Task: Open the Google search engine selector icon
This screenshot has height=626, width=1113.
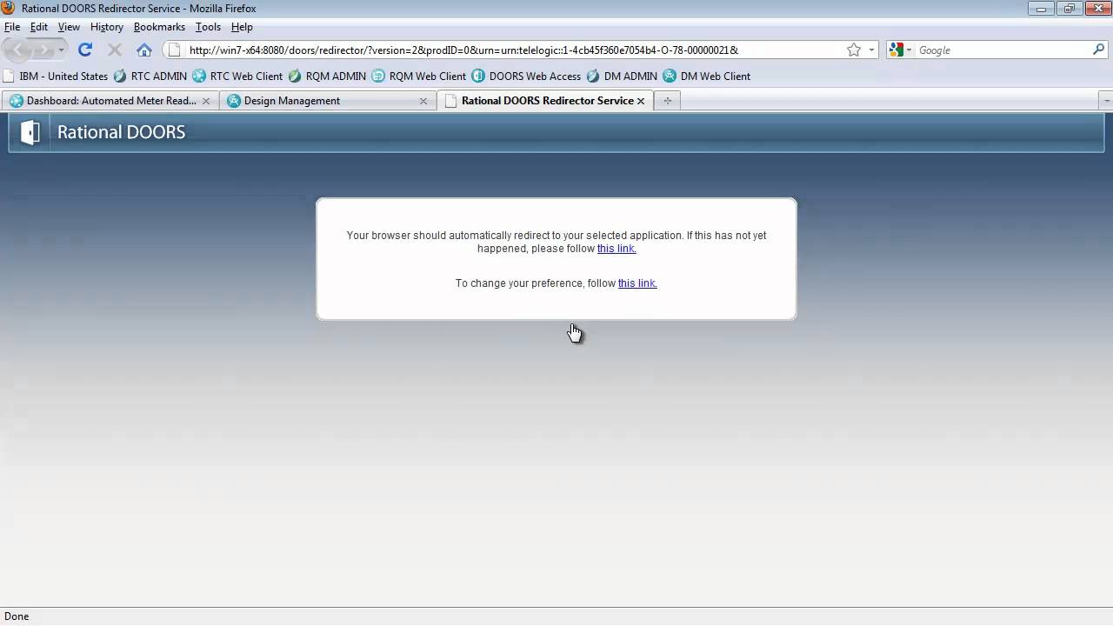Action: coord(901,50)
